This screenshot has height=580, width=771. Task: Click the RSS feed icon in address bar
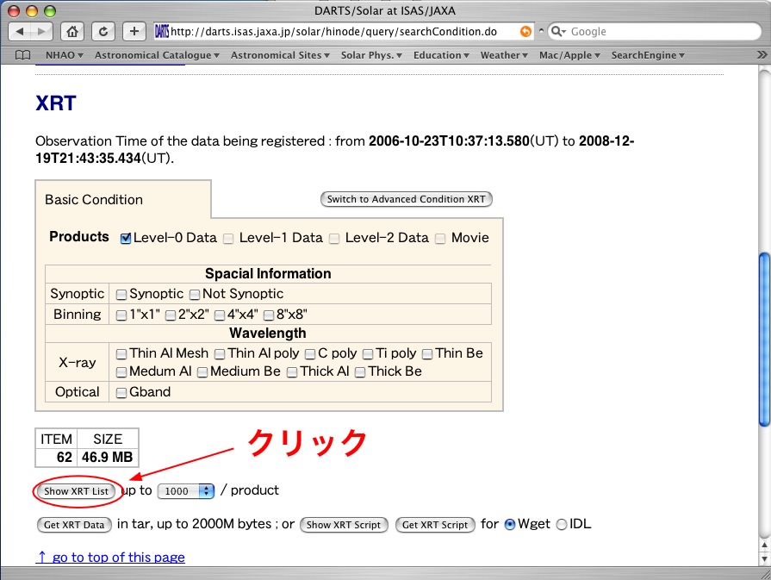(x=525, y=31)
